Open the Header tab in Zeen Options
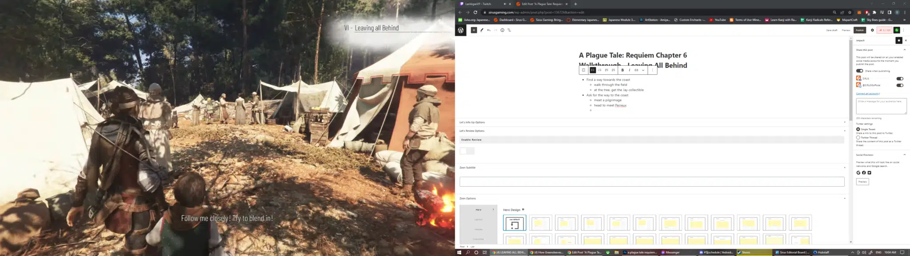Screen dimensions: 910x256 pyautogui.click(x=479, y=229)
